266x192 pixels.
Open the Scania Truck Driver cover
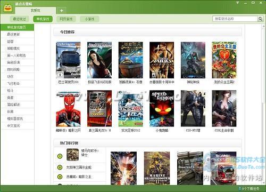point(223,168)
